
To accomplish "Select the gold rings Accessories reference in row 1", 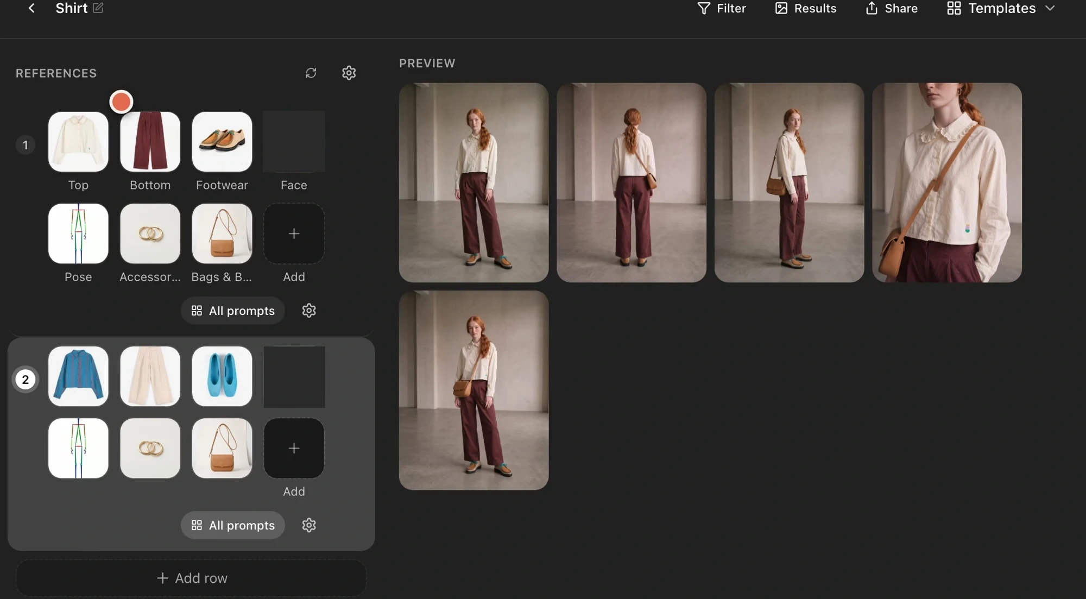I will click(x=150, y=234).
